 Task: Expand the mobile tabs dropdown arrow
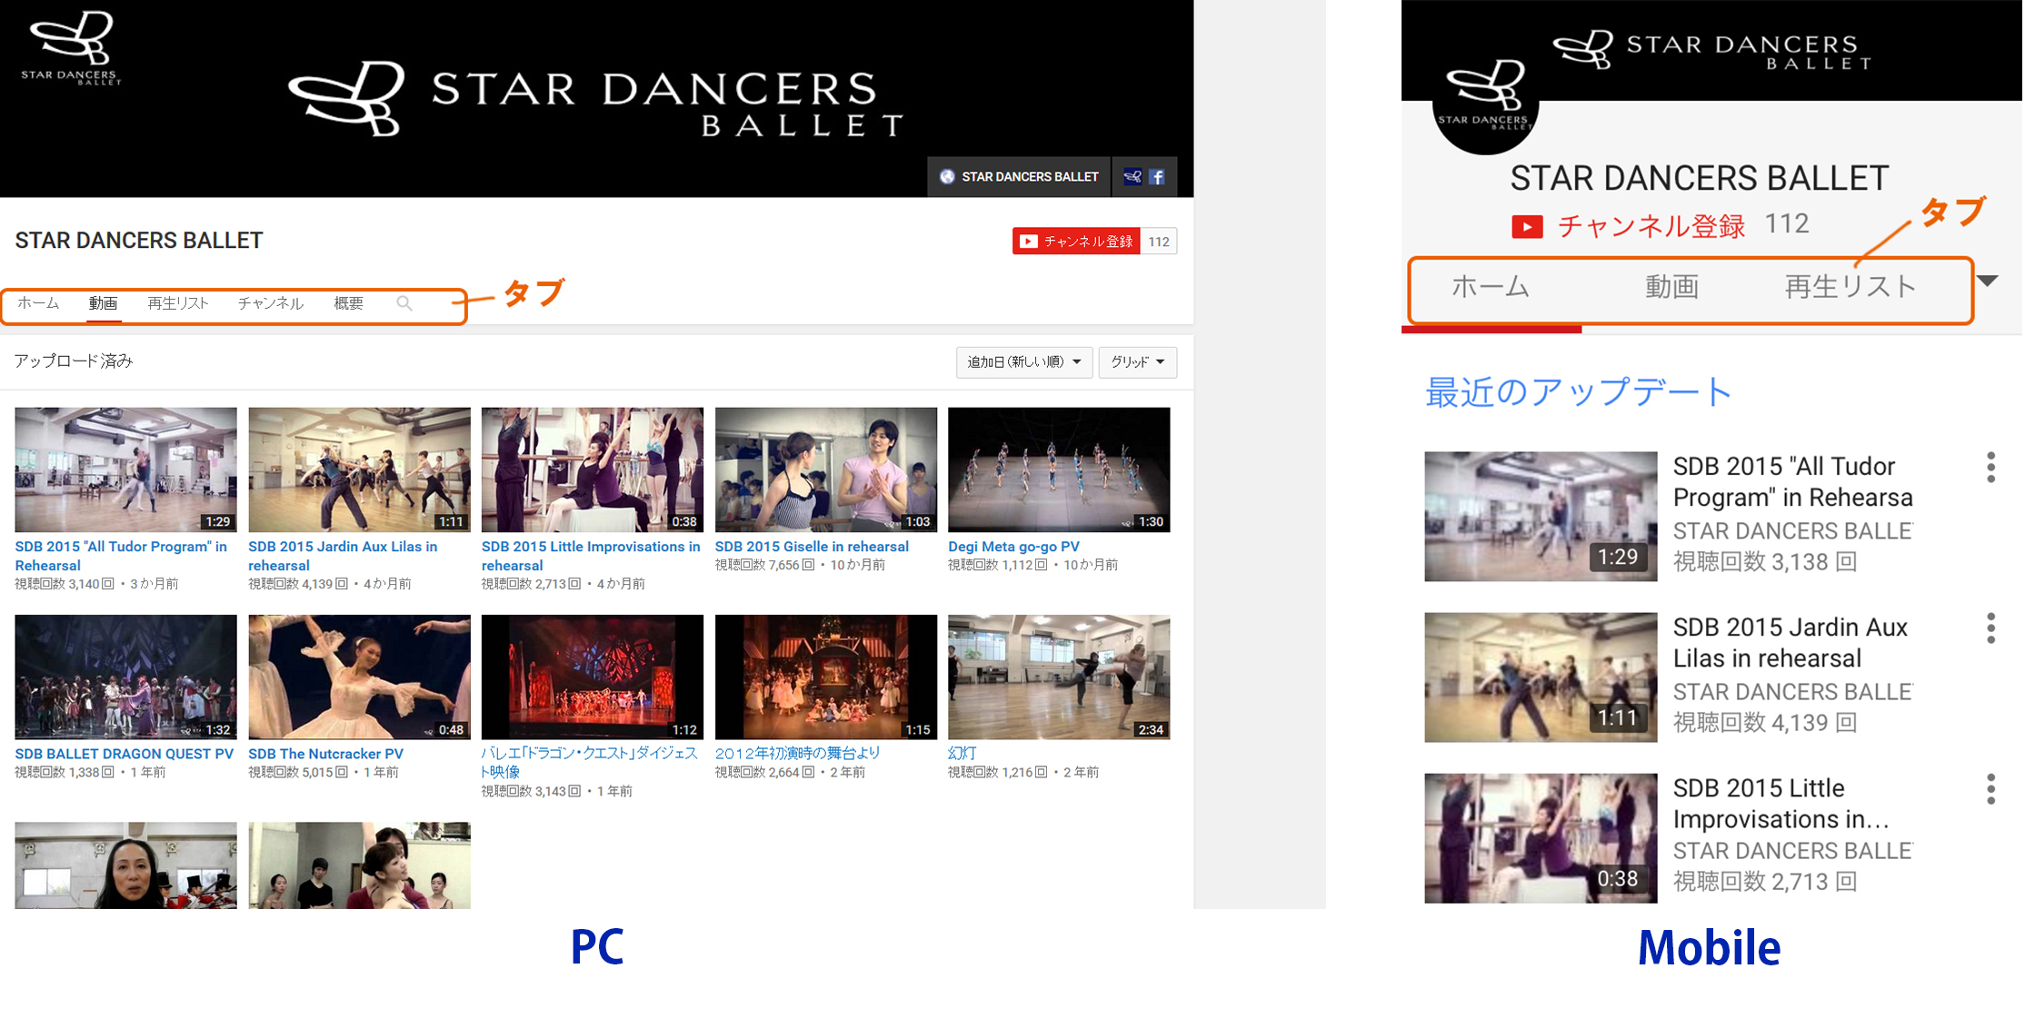click(x=1988, y=282)
